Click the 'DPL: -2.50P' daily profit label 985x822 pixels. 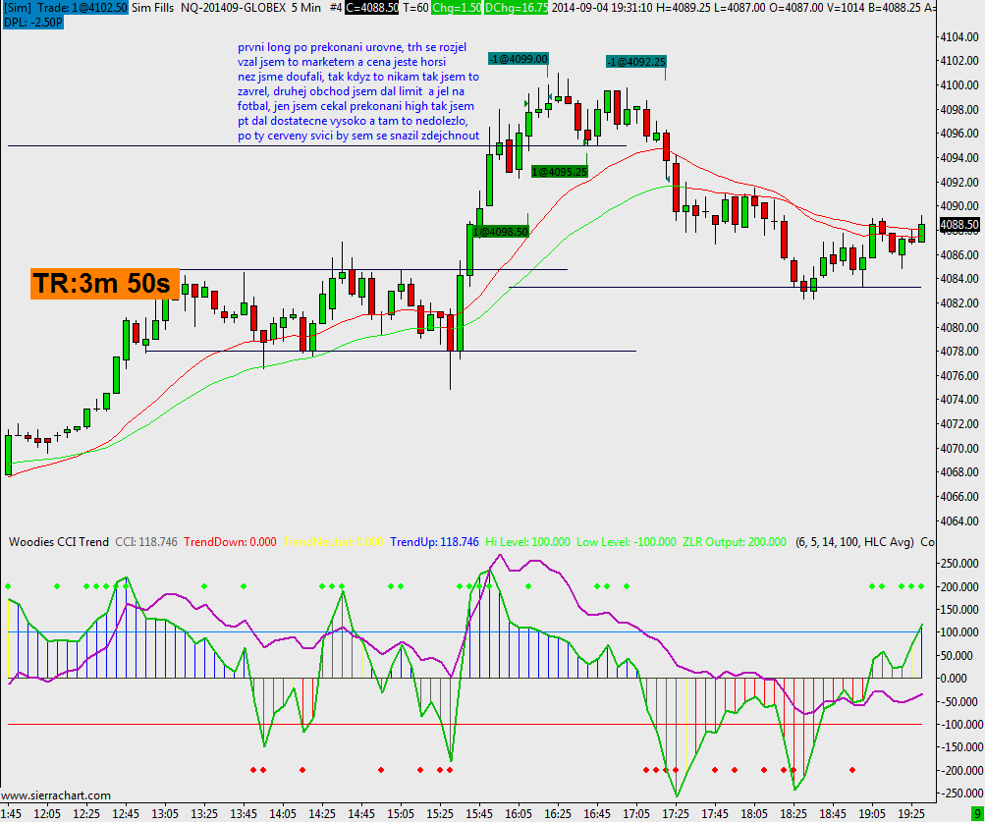pyautogui.click(x=32, y=22)
